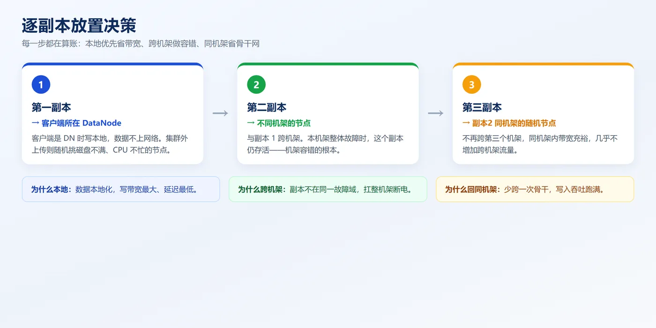This screenshot has width=656, height=328.
Task: Click the 为什么回同机架 callout box
Action: pos(535,189)
